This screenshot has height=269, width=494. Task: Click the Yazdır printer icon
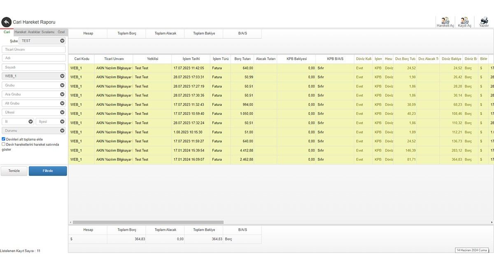pos(484,21)
